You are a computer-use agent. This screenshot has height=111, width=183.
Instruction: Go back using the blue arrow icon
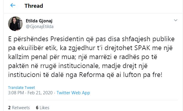[x=13, y=5]
